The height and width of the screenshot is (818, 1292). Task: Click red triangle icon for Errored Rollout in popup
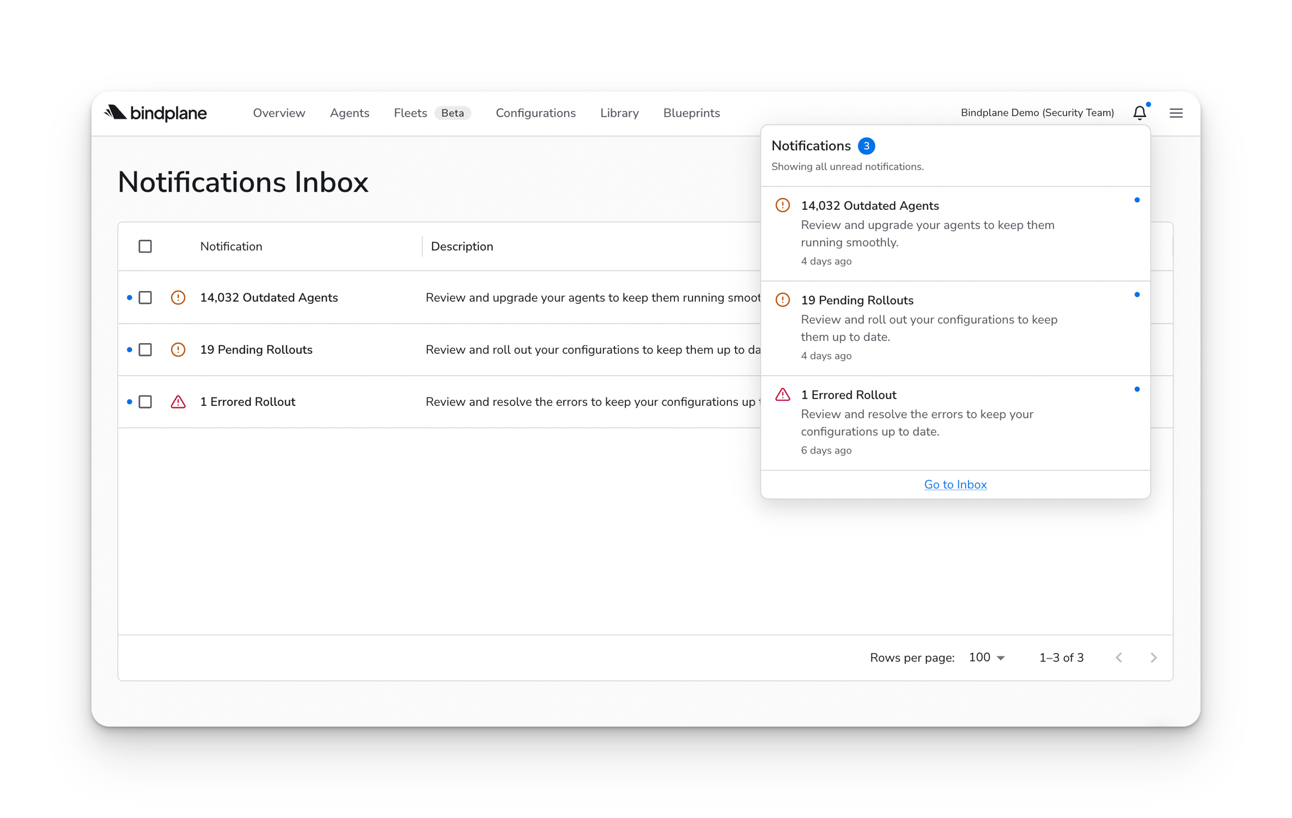pos(782,395)
